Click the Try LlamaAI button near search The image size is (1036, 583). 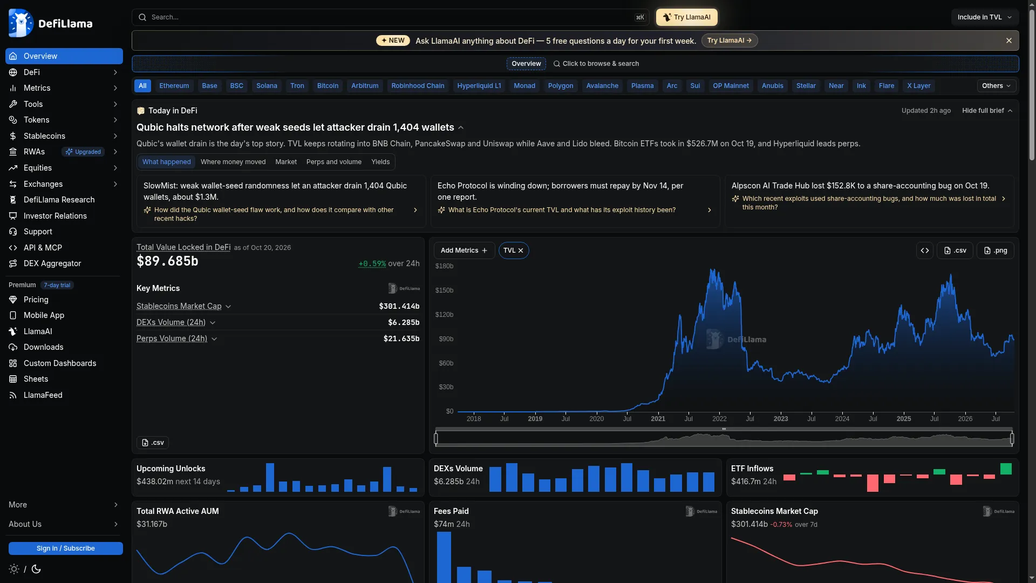(686, 17)
